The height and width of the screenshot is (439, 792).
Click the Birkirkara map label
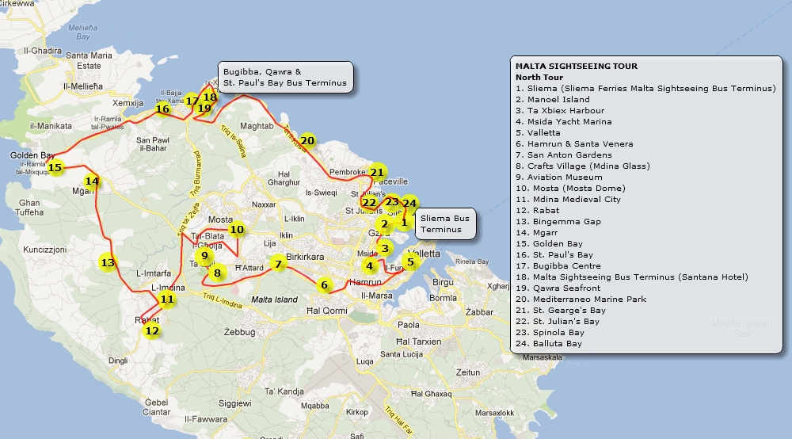(305, 257)
